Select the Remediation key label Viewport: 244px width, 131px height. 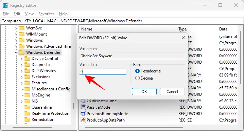pos(43,119)
